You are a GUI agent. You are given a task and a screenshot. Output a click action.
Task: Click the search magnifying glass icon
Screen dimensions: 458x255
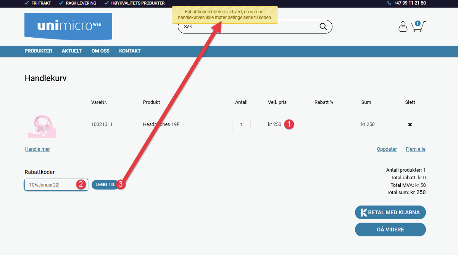pyautogui.click(x=323, y=26)
